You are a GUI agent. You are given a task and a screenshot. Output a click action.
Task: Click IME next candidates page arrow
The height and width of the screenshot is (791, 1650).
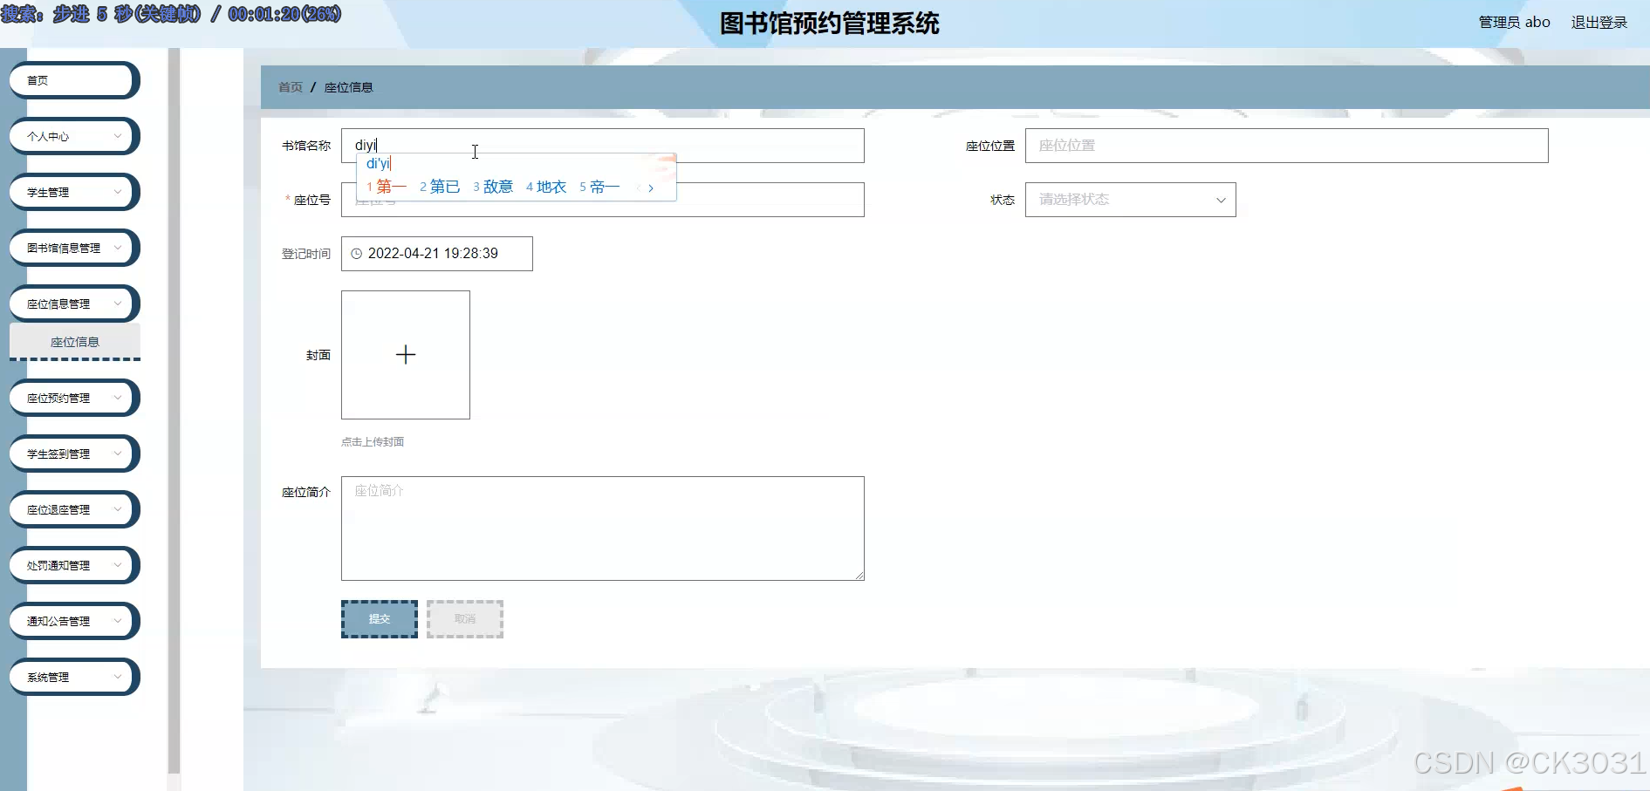click(651, 188)
